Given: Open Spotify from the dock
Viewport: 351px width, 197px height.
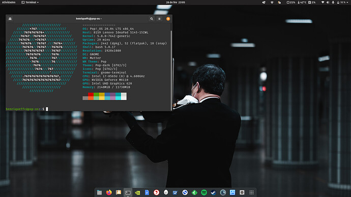Looking at the screenshot, I should [x=204, y=192].
